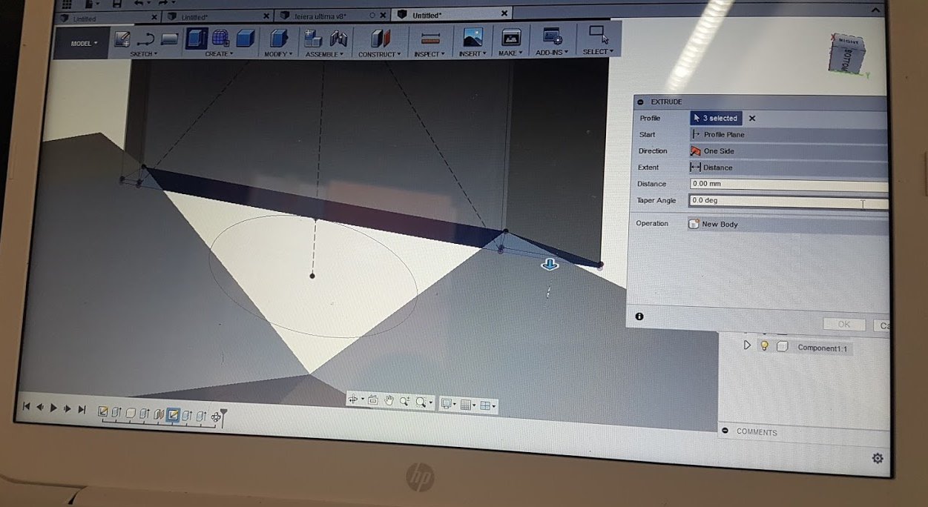Open the Modify menu
Viewport: 928px width, 507px height.
pos(278,54)
